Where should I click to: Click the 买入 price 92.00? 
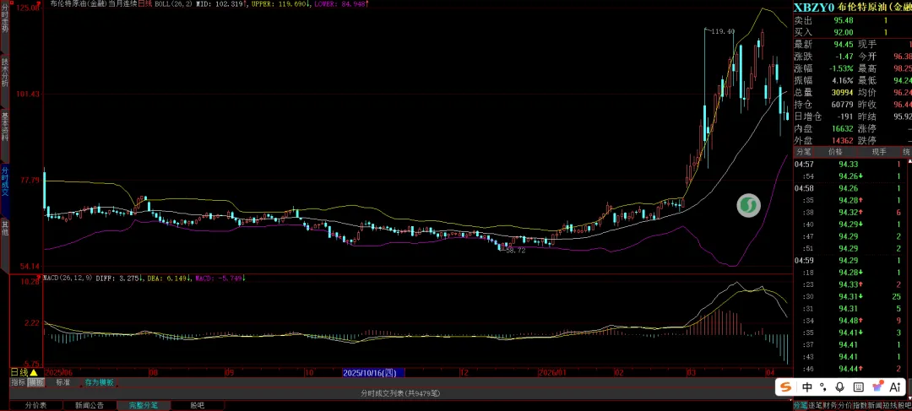point(844,33)
